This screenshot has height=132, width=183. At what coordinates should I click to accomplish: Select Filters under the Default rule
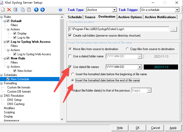pyautogui.click(x=14, y=25)
